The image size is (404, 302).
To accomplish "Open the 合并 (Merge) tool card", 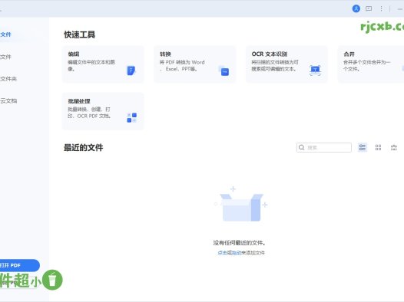I will (371, 64).
